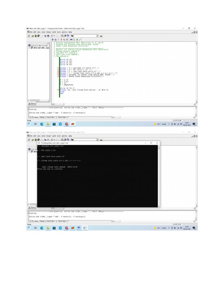The width and height of the screenshot is (224, 299).
Task: Click weather 25°C Cerah widget, code-editor screenshot
Action: 160,124
